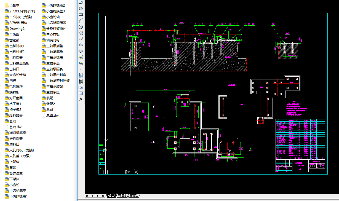Open the 小齿轮端盖2 drawing file
This screenshot has width=339, height=201.
54,5
